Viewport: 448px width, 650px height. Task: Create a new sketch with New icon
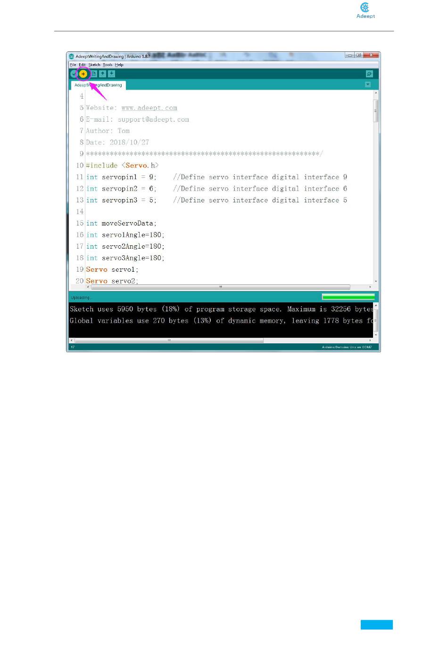[x=93, y=74]
